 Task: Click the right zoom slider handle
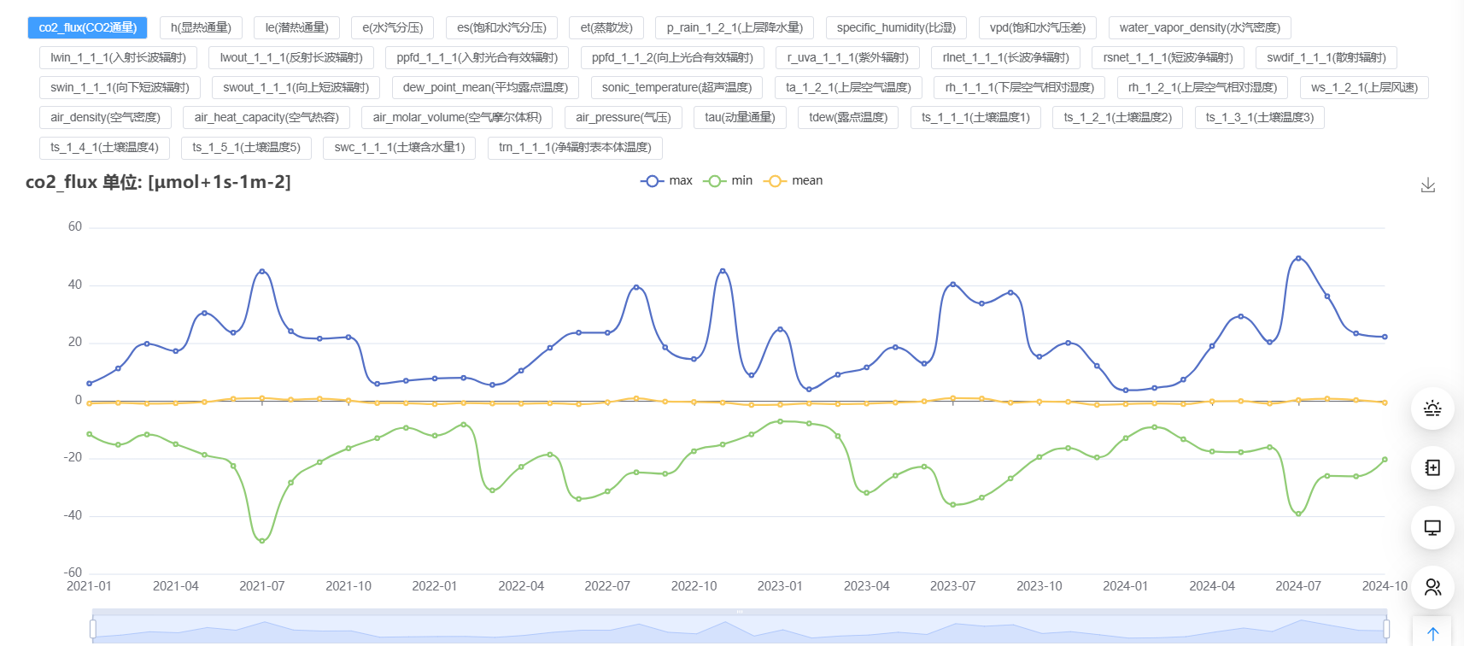click(1385, 629)
